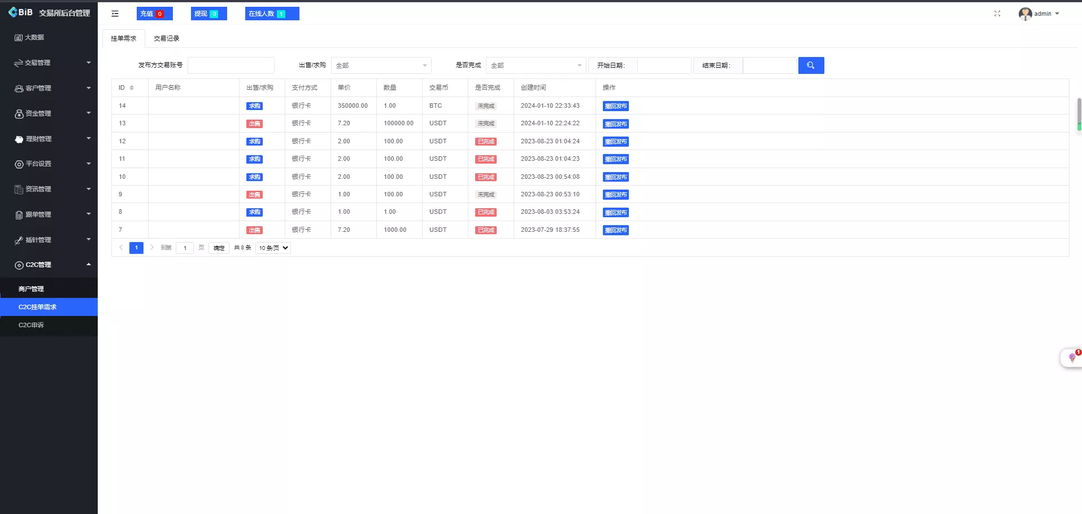1082x514 pixels.
Task: Switch to the 交易记录 tab
Action: (166, 38)
